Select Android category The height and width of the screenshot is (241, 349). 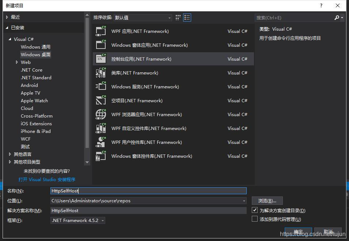pyautogui.click(x=29, y=85)
